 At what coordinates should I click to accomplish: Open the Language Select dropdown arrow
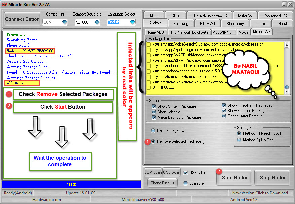click(132, 22)
